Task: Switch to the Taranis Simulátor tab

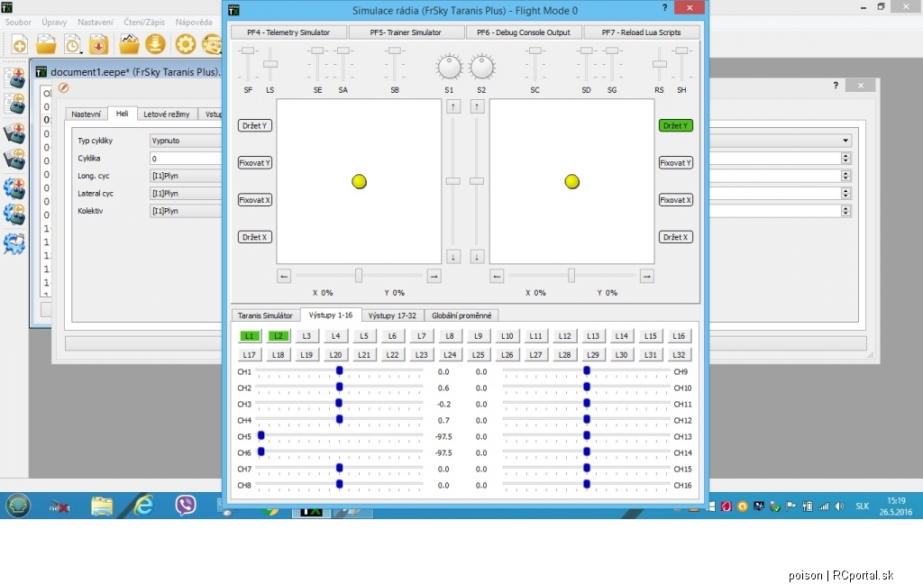Action: pos(265,315)
